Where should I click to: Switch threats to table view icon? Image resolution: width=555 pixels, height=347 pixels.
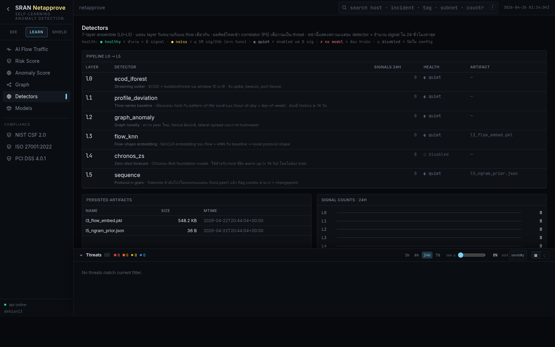[536, 255]
